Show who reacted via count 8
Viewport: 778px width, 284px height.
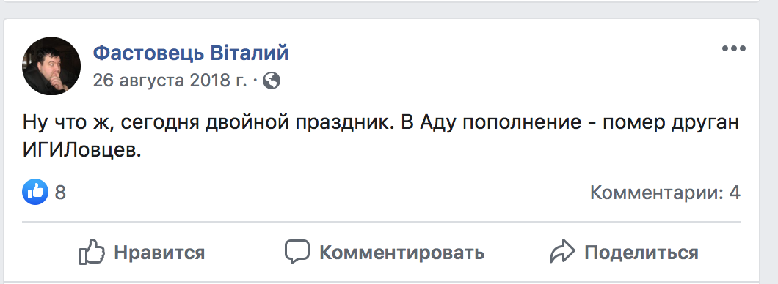coord(60,193)
